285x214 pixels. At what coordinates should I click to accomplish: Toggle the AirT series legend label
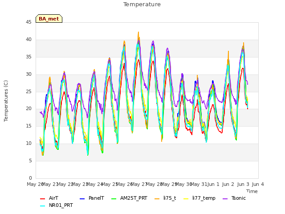(53, 198)
